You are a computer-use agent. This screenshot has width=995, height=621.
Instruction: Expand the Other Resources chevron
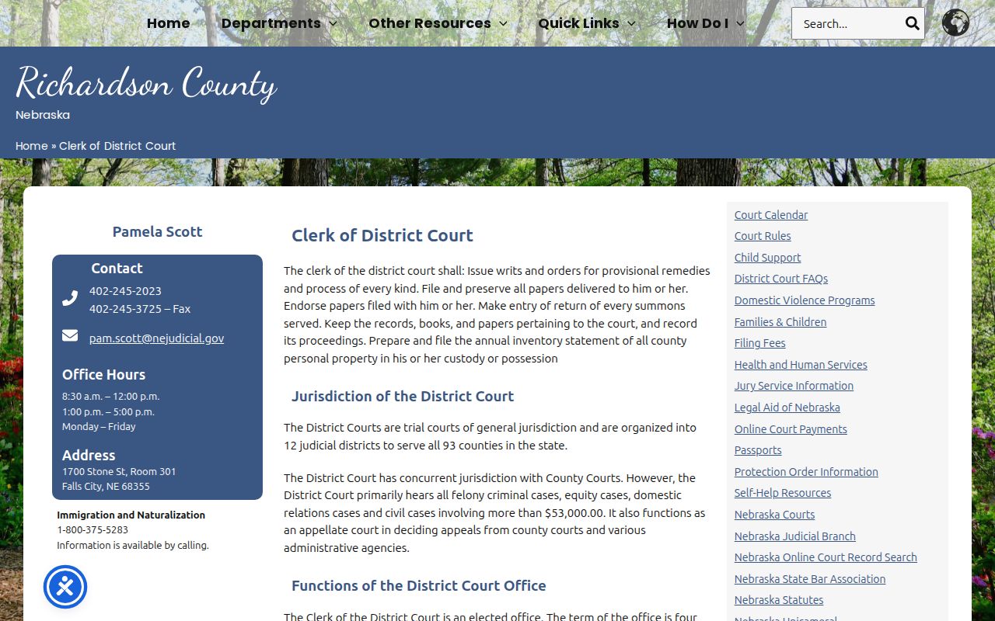point(503,24)
